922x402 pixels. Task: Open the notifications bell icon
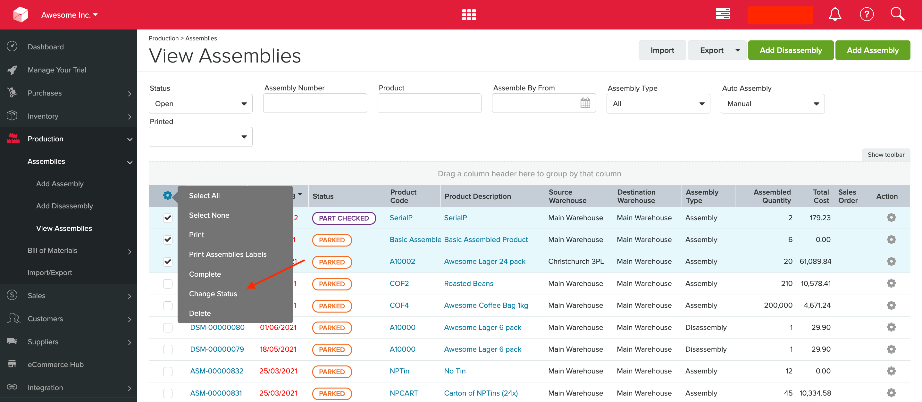pos(835,14)
